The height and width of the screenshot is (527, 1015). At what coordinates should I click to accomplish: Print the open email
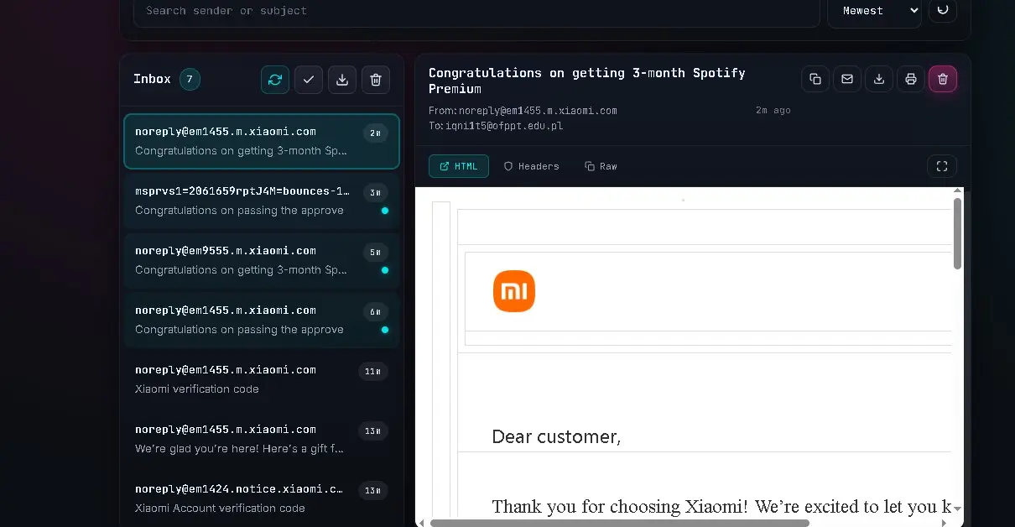[911, 79]
